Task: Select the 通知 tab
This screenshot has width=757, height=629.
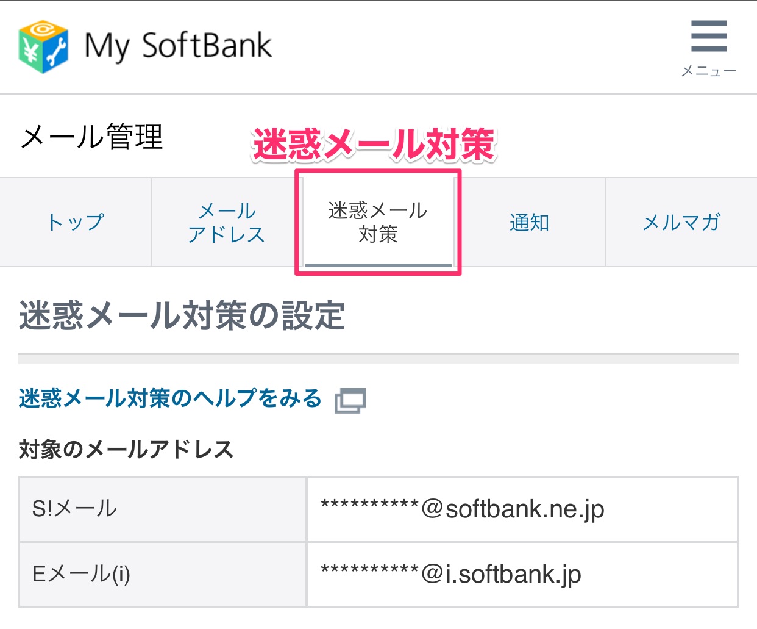Action: point(528,223)
